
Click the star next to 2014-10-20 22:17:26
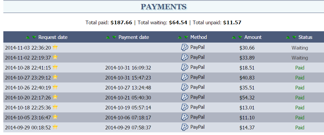55,97
